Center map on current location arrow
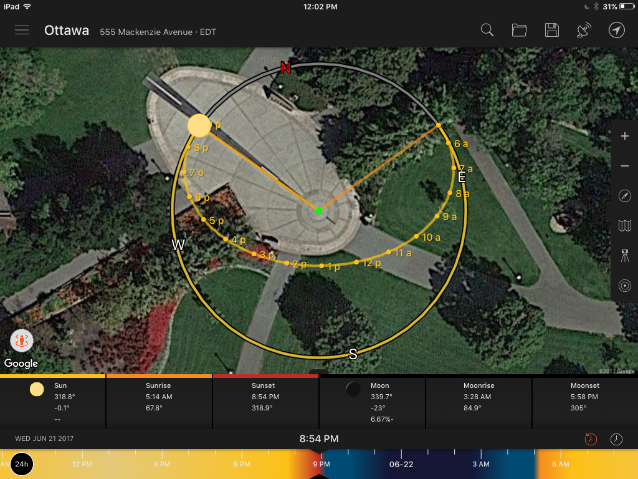The width and height of the screenshot is (638, 479). (x=617, y=31)
